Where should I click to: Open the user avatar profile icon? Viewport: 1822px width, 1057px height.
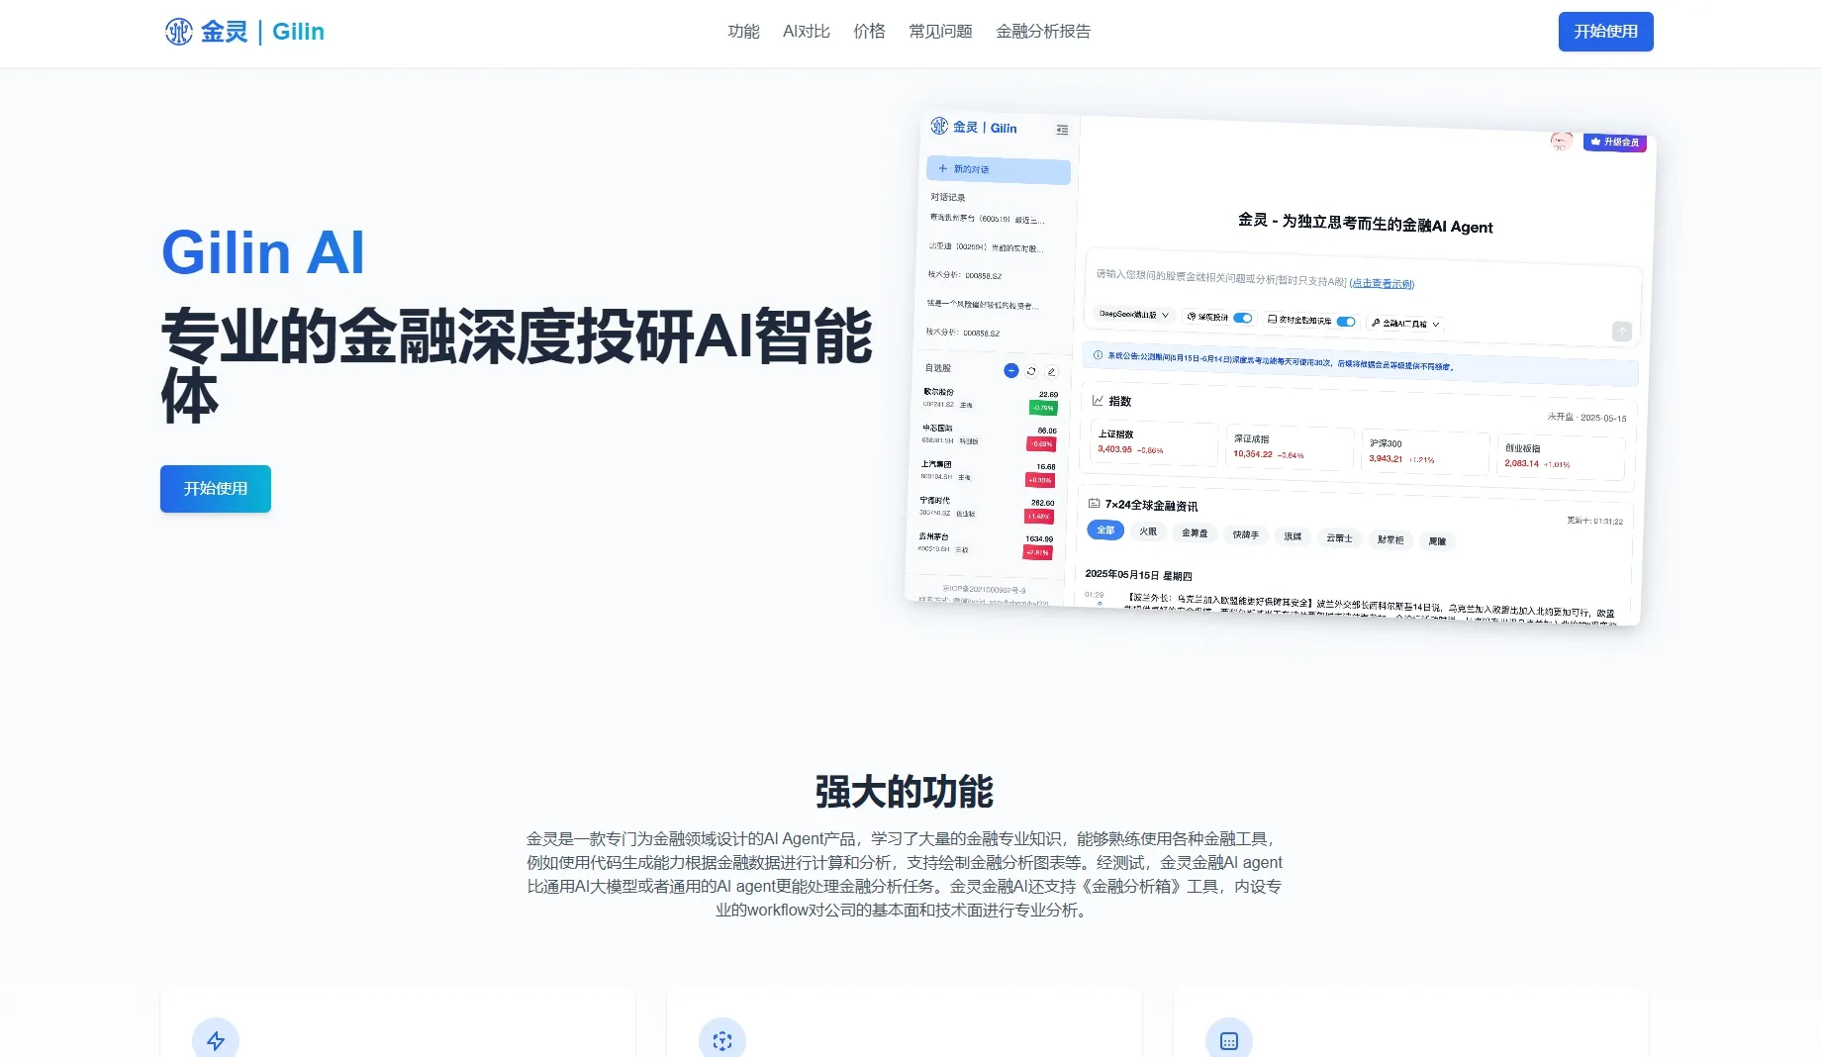pyautogui.click(x=1562, y=142)
